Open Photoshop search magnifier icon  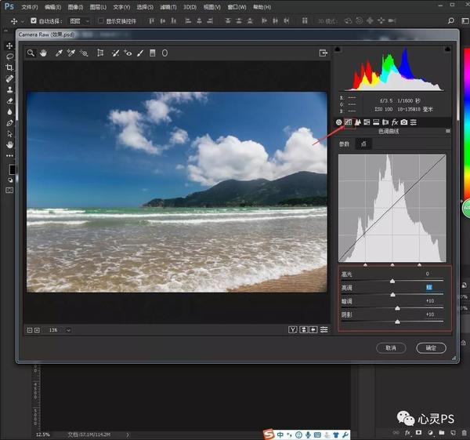click(451, 20)
